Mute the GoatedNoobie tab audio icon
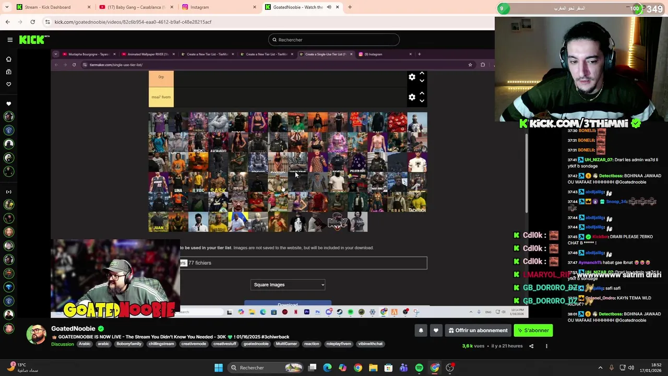This screenshot has width=668, height=376. coord(329,7)
